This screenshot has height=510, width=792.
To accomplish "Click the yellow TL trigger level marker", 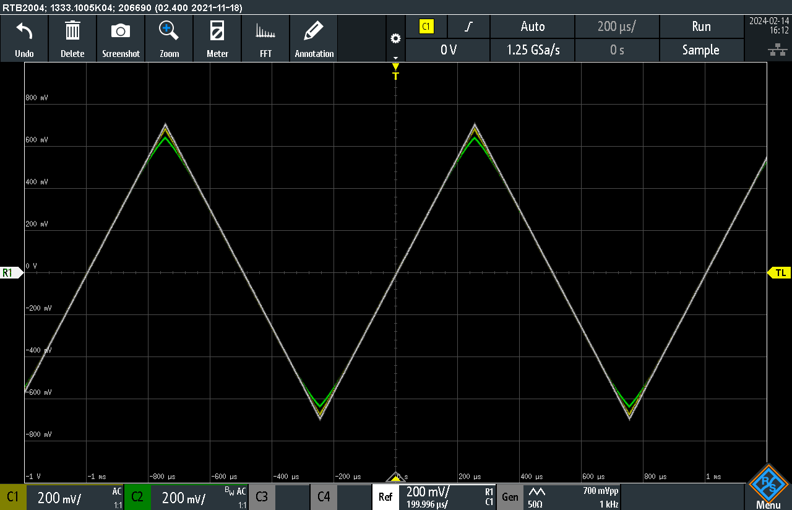I will click(780, 273).
